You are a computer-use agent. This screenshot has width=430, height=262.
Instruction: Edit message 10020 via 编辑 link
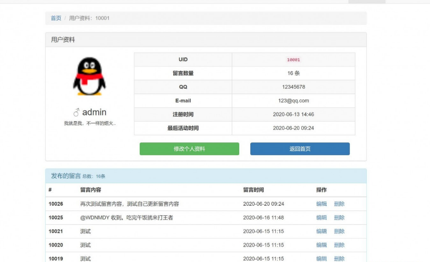(x=322, y=245)
